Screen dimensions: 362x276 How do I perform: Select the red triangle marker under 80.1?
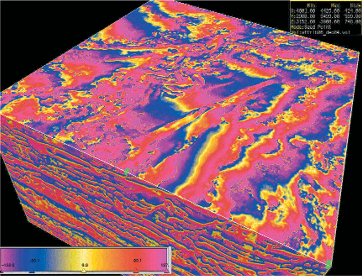pos(136,271)
